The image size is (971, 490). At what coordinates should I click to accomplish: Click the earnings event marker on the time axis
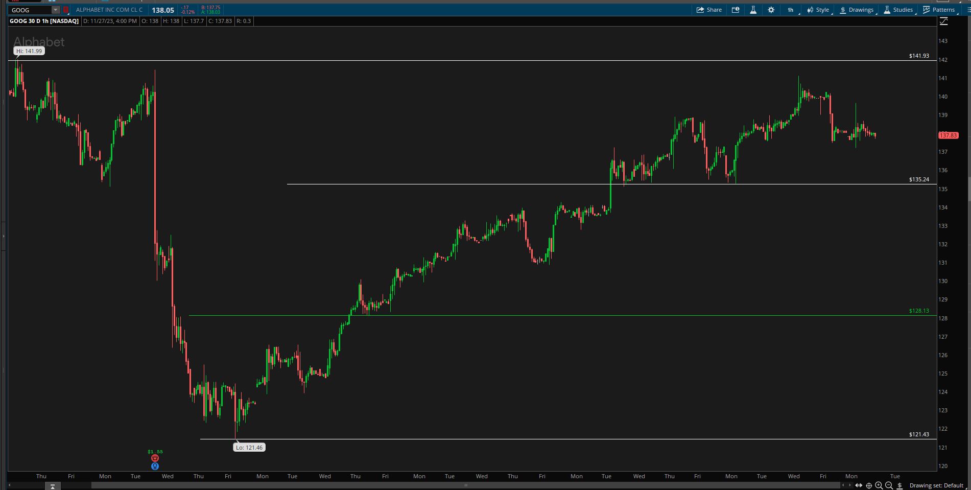point(155,458)
